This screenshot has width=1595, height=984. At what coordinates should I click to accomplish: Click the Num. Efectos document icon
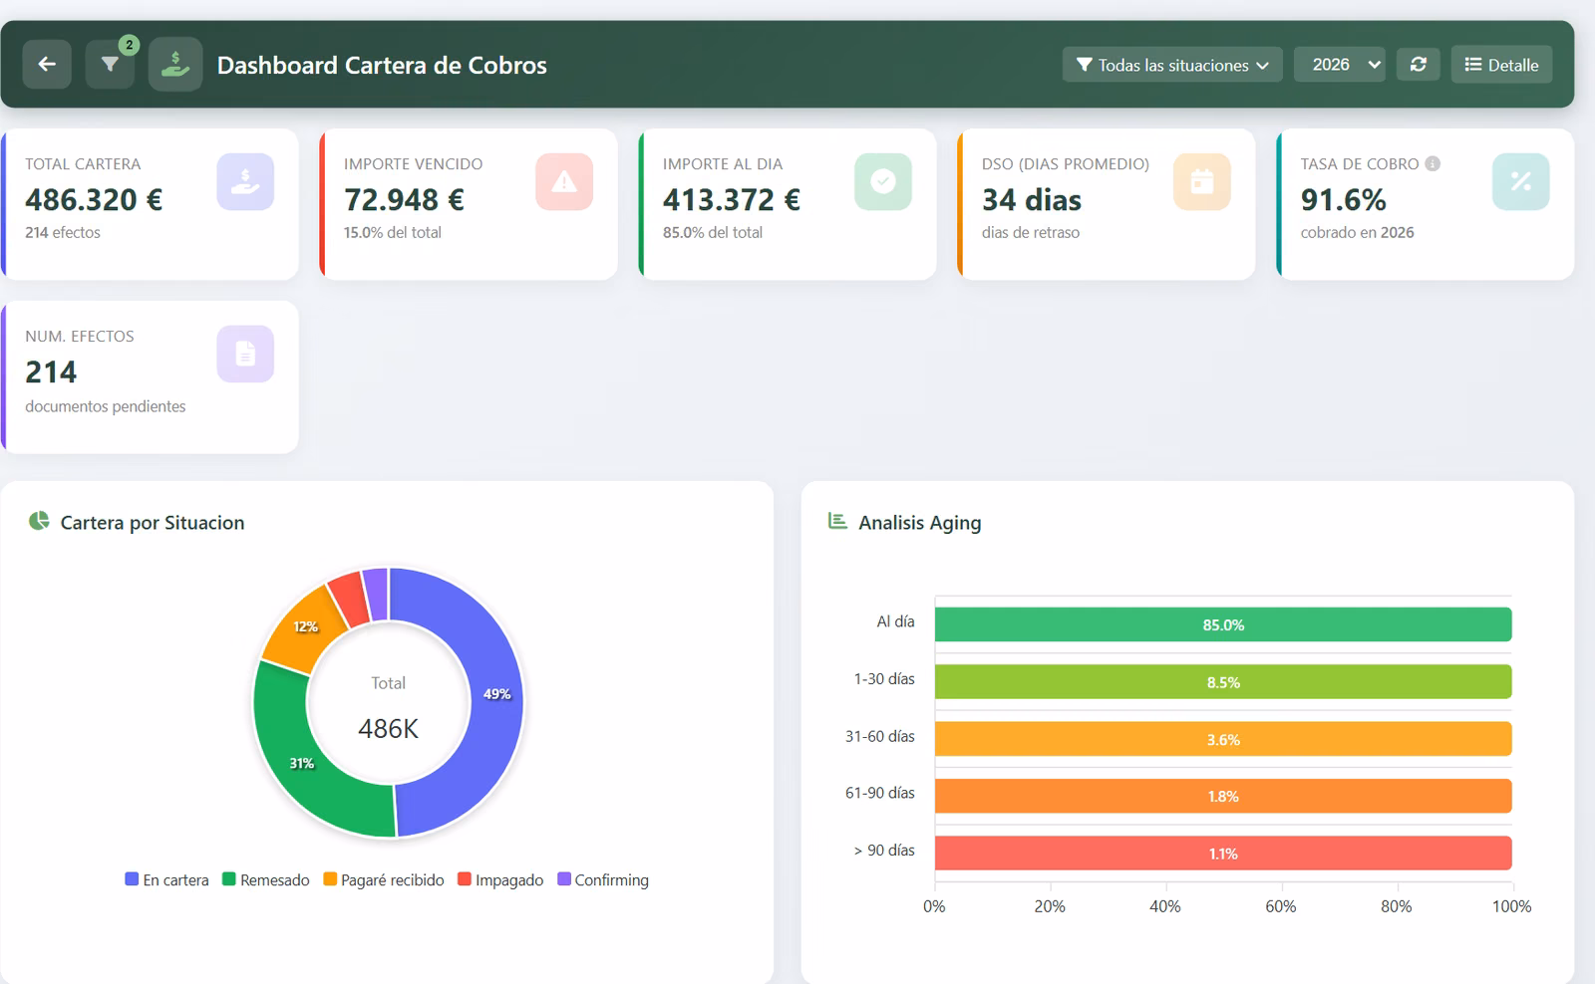point(245,354)
